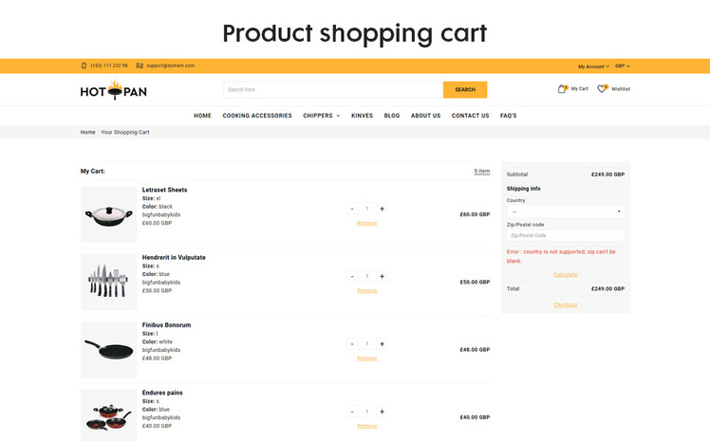Open Hendrerit in Vulputate knife thumbnail

click(x=108, y=282)
